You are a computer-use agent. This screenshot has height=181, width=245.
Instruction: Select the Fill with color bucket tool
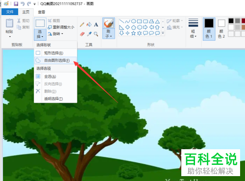coord(89,24)
